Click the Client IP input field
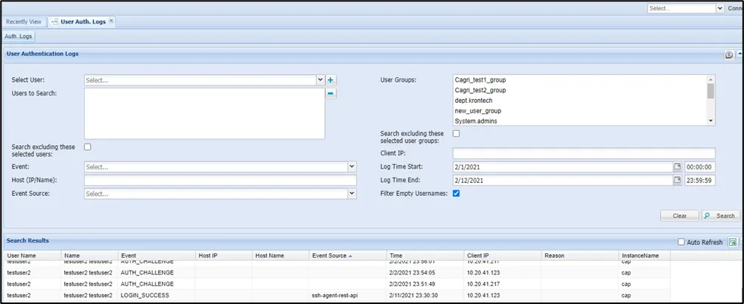The width and height of the screenshot is (744, 304). click(x=584, y=154)
